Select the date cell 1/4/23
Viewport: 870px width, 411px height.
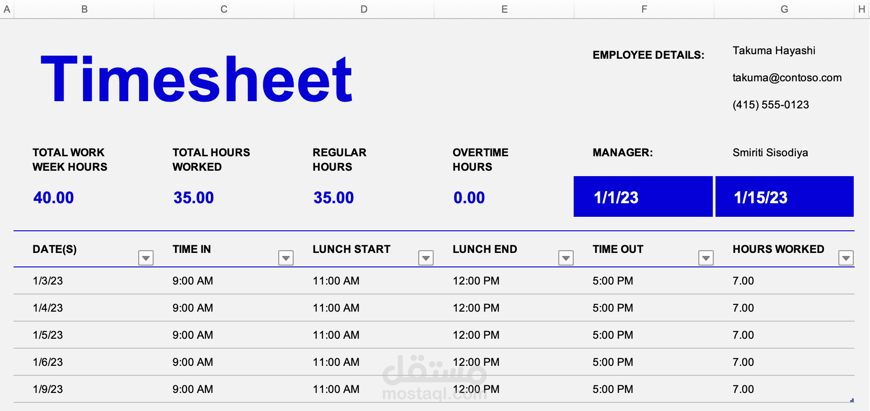point(47,308)
